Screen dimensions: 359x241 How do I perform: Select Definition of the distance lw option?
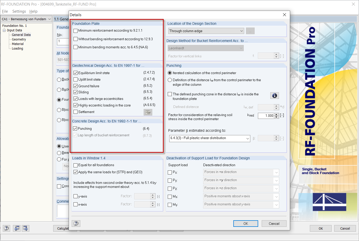point(169,80)
